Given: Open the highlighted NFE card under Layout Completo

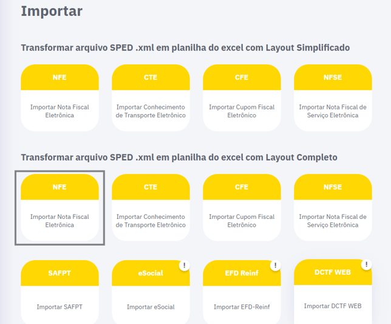Looking at the screenshot, I should pos(59,208).
